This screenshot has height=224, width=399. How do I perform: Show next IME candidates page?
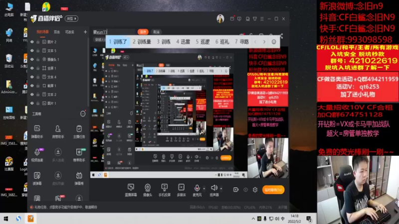pyautogui.click(x=264, y=42)
